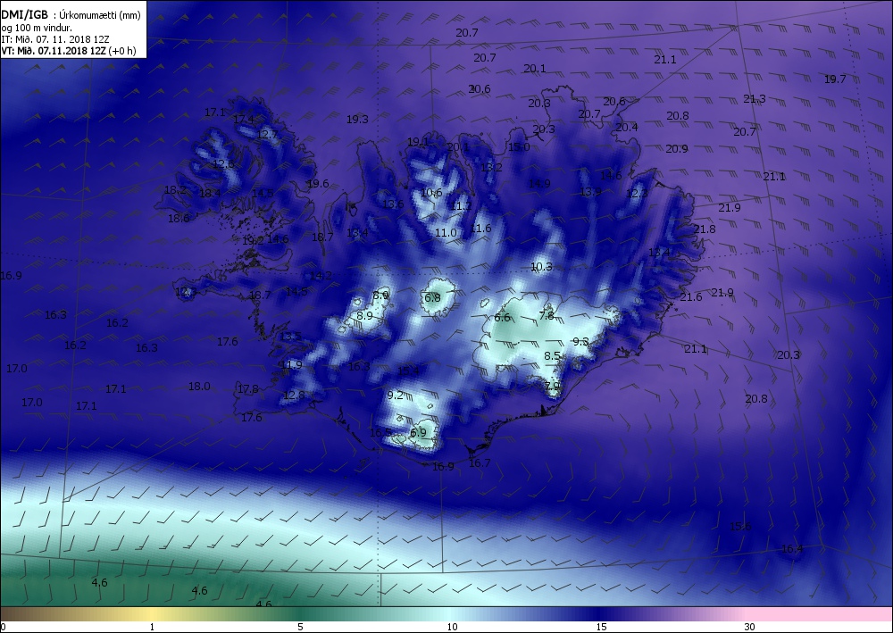
Task: Click the 17.4 value over the Westfjords
Action: click(x=243, y=120)
